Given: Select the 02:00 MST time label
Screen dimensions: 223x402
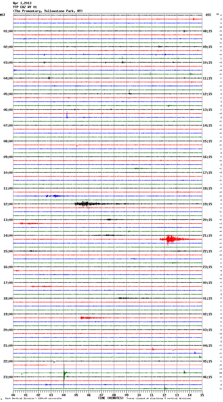Looking at the screenshot, I should click(x=8, y=47).
